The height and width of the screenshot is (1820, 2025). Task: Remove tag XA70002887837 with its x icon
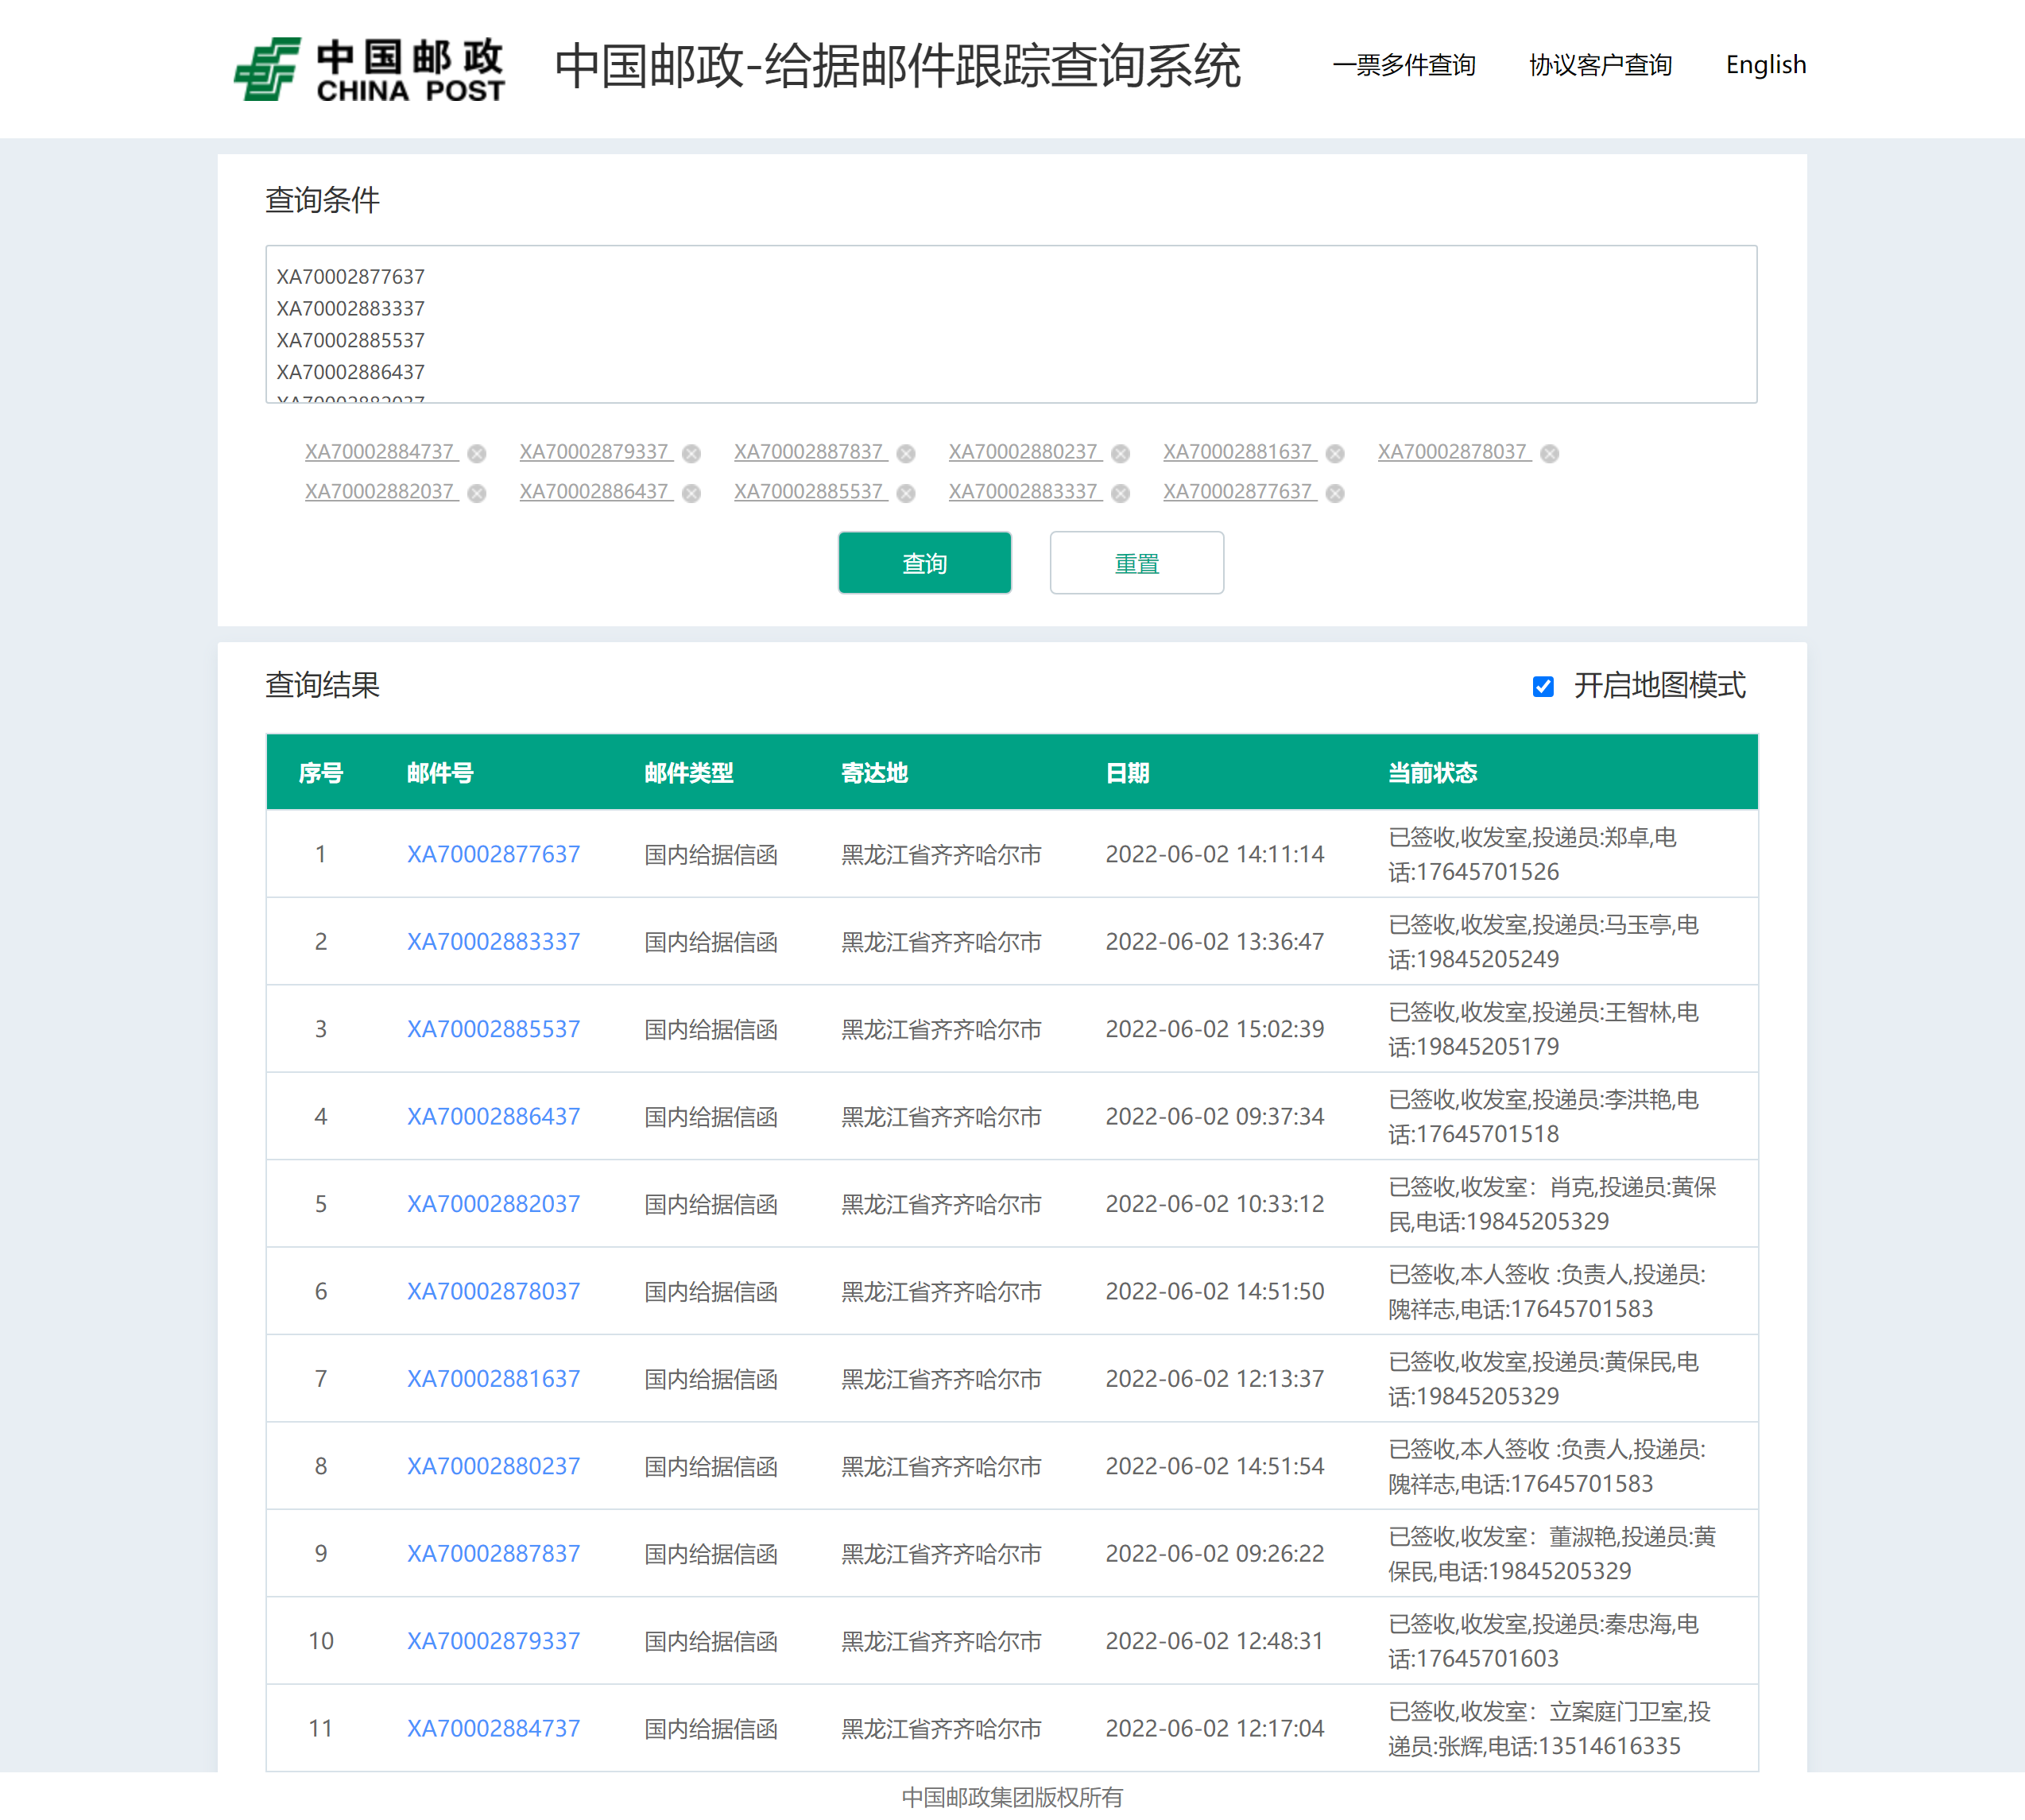pyautogui.click(x=906, y=454)
